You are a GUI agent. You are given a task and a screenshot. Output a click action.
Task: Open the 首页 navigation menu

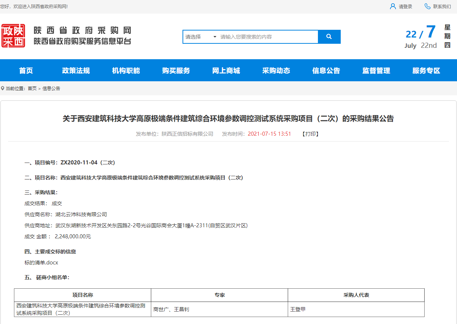(x=26, y=71)
